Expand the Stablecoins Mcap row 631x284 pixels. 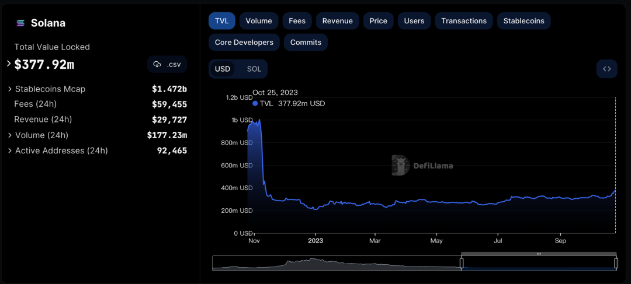coord(10,89)
